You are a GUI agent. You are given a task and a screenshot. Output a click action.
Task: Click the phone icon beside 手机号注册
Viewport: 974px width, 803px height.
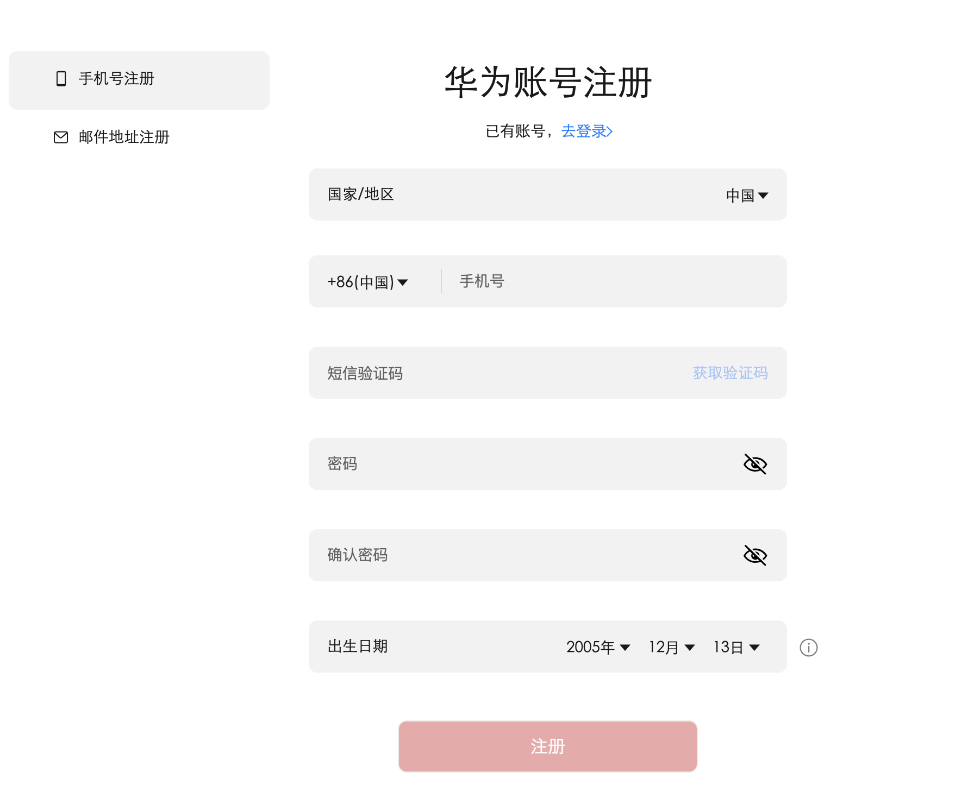(60, 79)
